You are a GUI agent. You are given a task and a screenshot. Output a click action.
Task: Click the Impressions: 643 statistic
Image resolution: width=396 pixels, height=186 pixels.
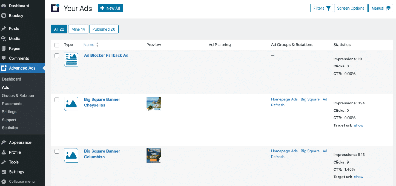349,155
